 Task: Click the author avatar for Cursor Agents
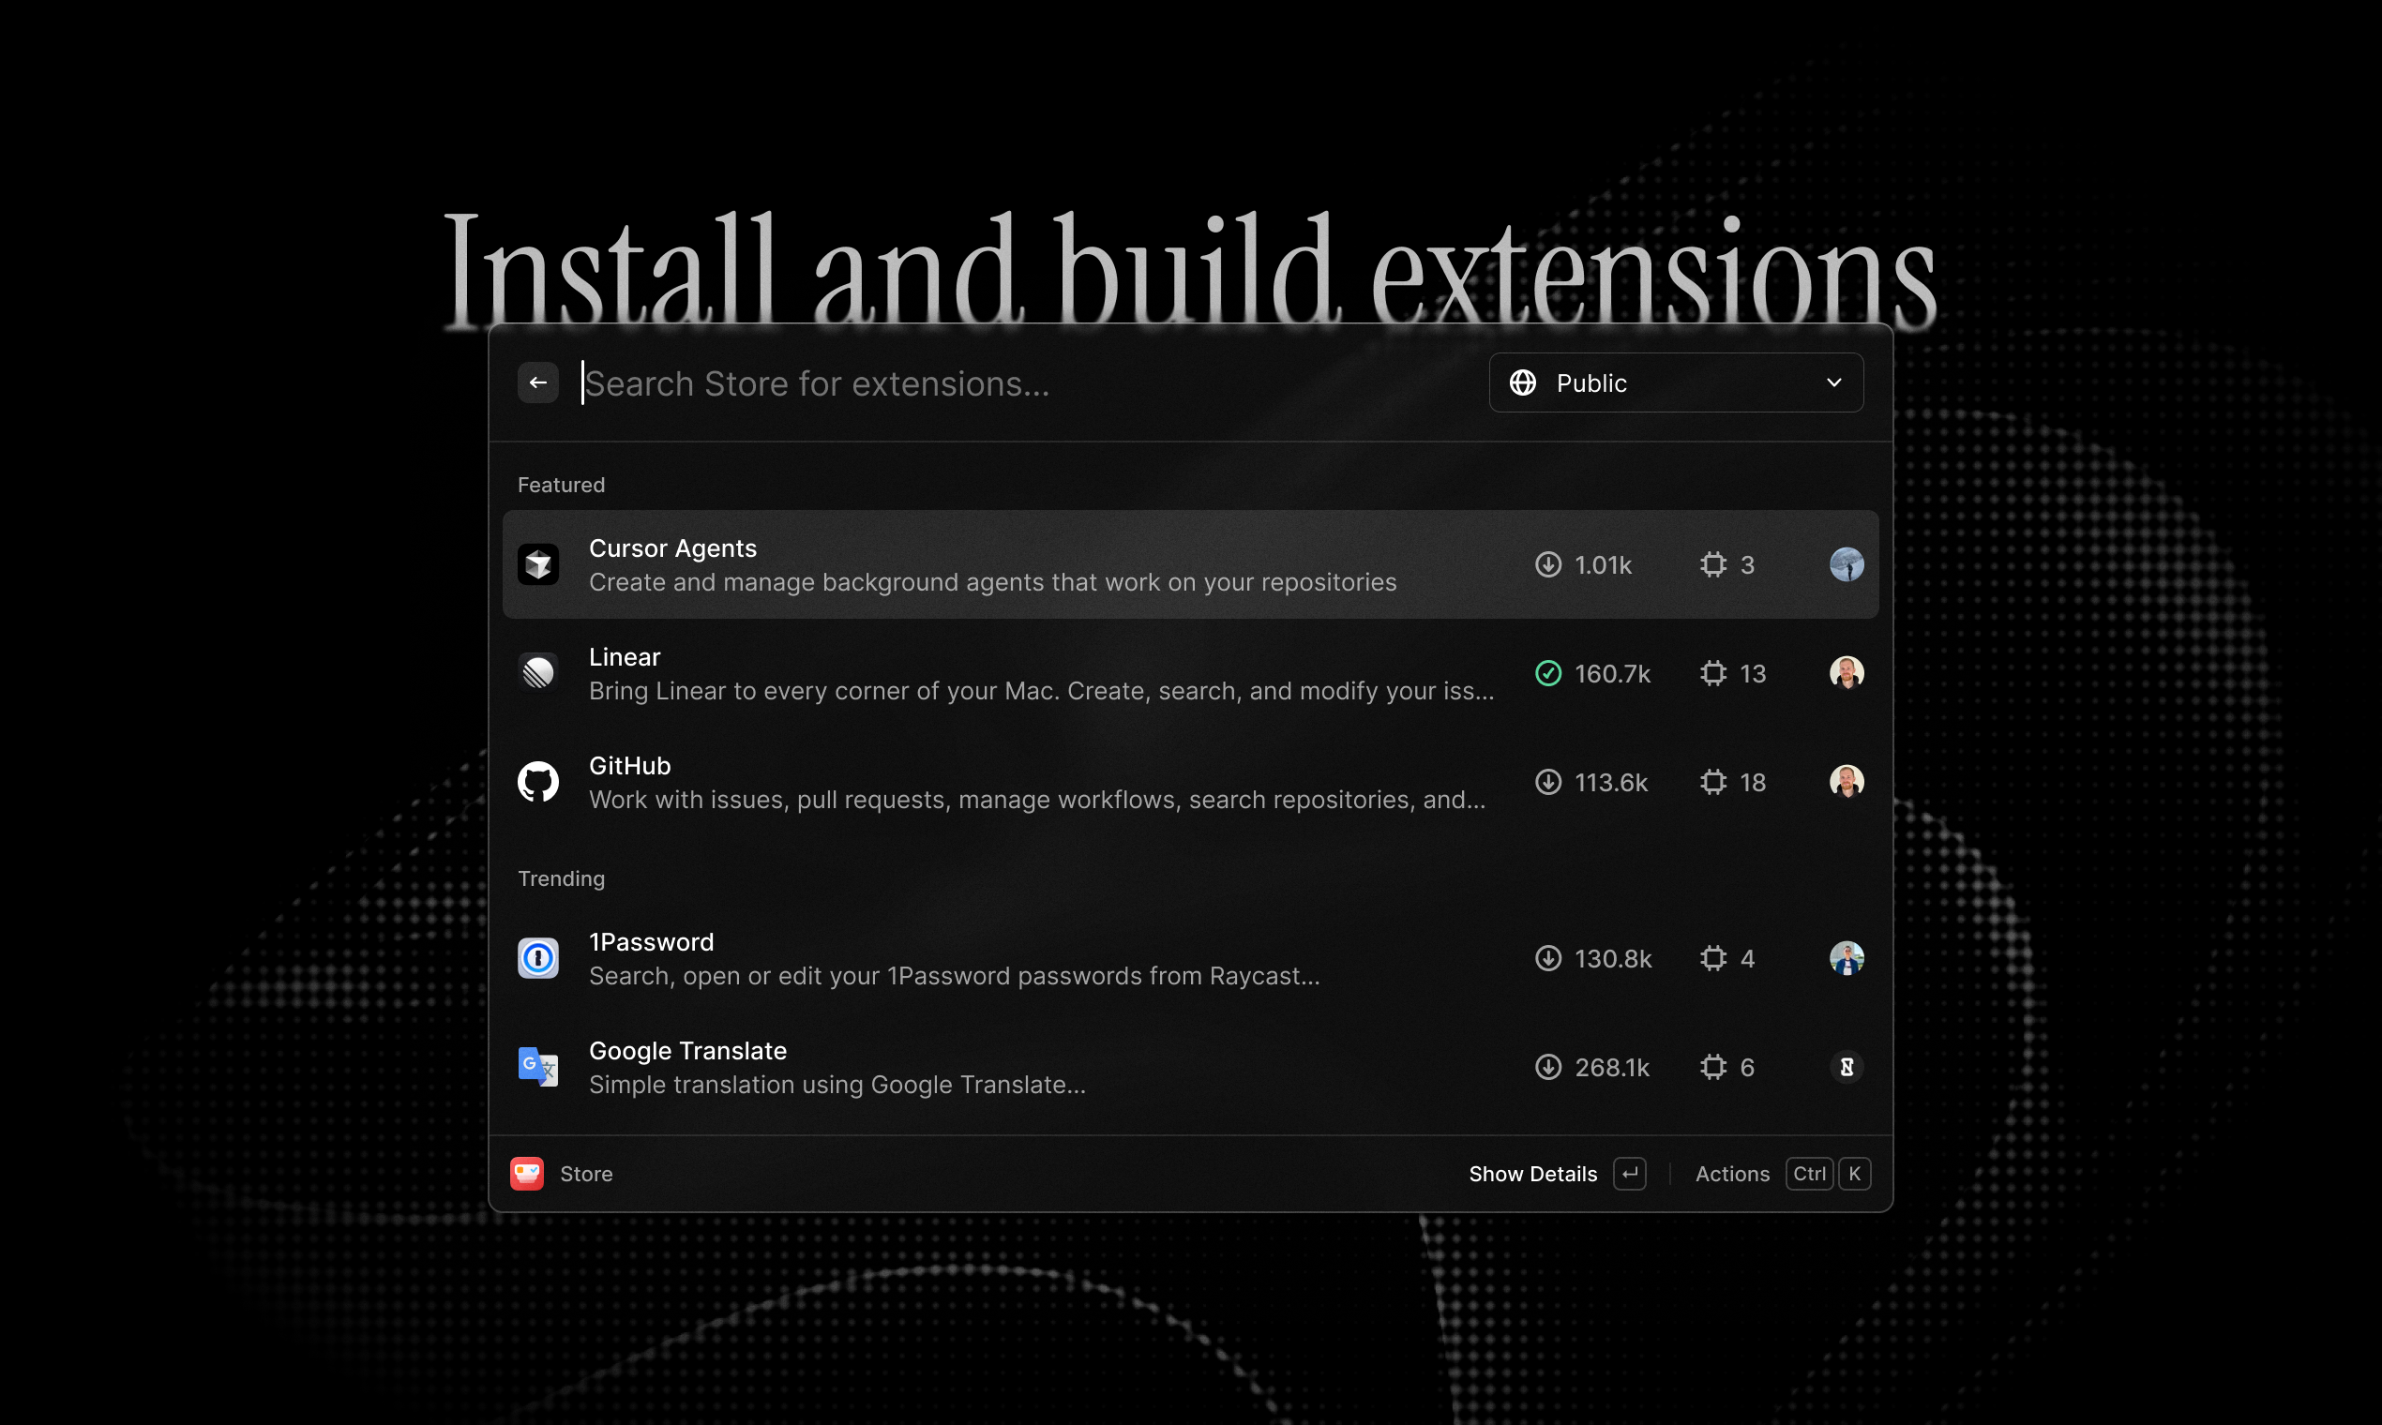[x=1846, y=564]
